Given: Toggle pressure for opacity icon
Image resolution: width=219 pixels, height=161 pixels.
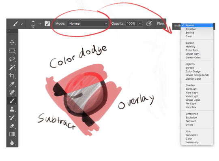Looking at the screenshot, I should click(x=149, y=23).
